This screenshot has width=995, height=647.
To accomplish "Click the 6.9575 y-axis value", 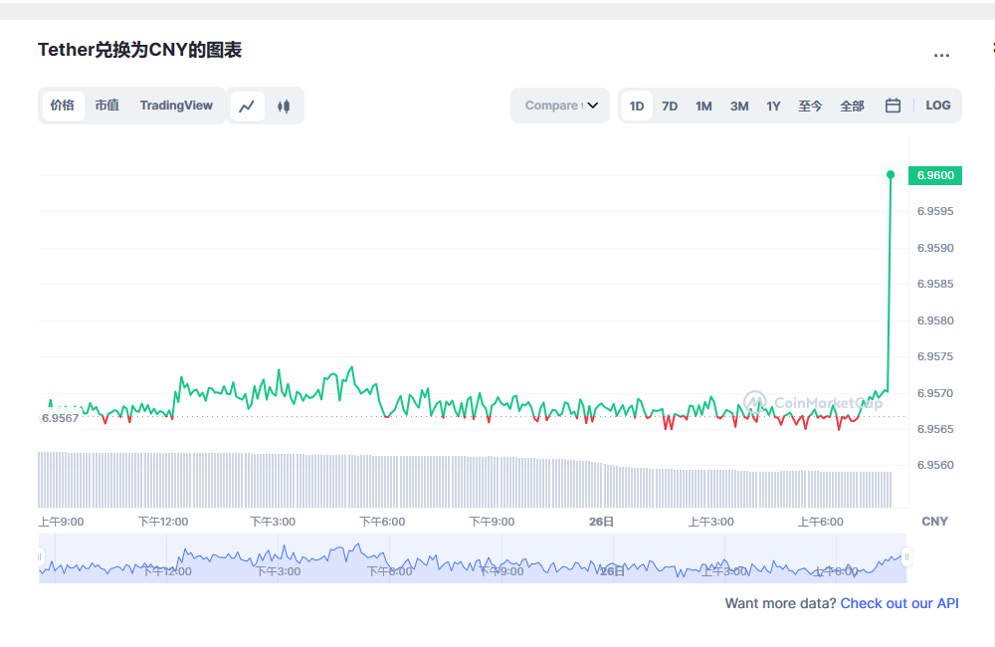I will coord(935,356).
